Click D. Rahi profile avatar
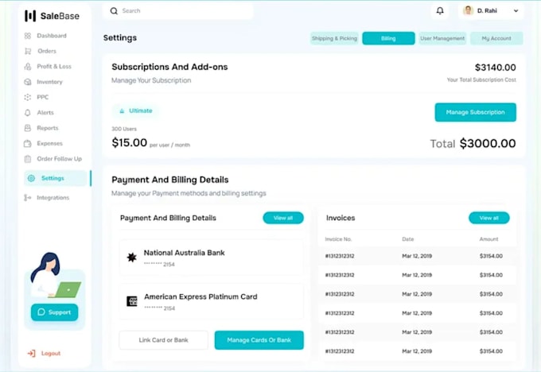 (468, 10)
